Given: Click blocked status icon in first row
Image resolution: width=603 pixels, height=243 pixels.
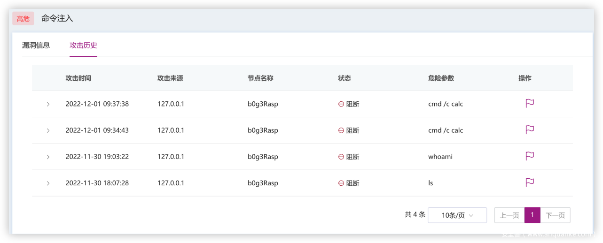Looking at the screenshot, I should coord(341,104).
